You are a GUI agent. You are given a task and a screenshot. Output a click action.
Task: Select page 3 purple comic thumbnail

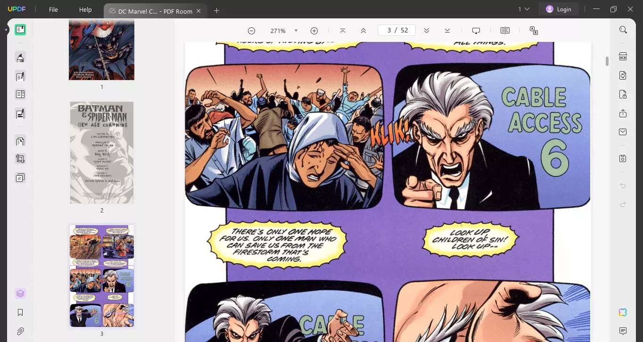pyautogui.click(x=102, y=276)
